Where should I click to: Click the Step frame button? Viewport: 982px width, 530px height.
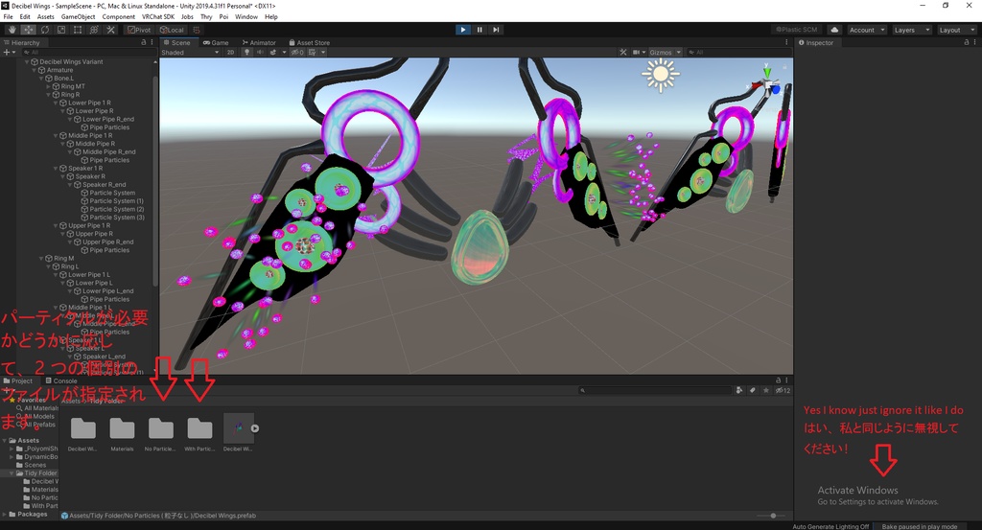pos(496,30)
